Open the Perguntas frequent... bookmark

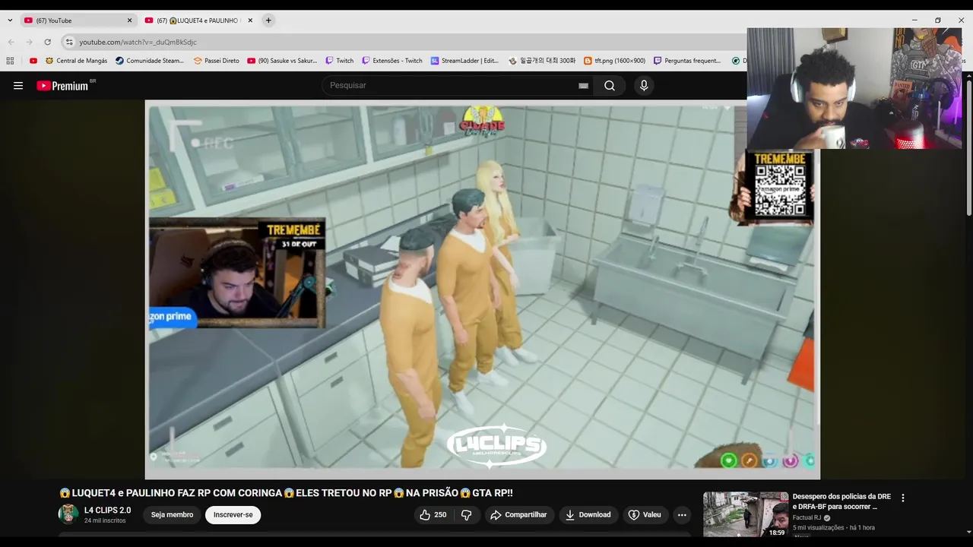687,61
